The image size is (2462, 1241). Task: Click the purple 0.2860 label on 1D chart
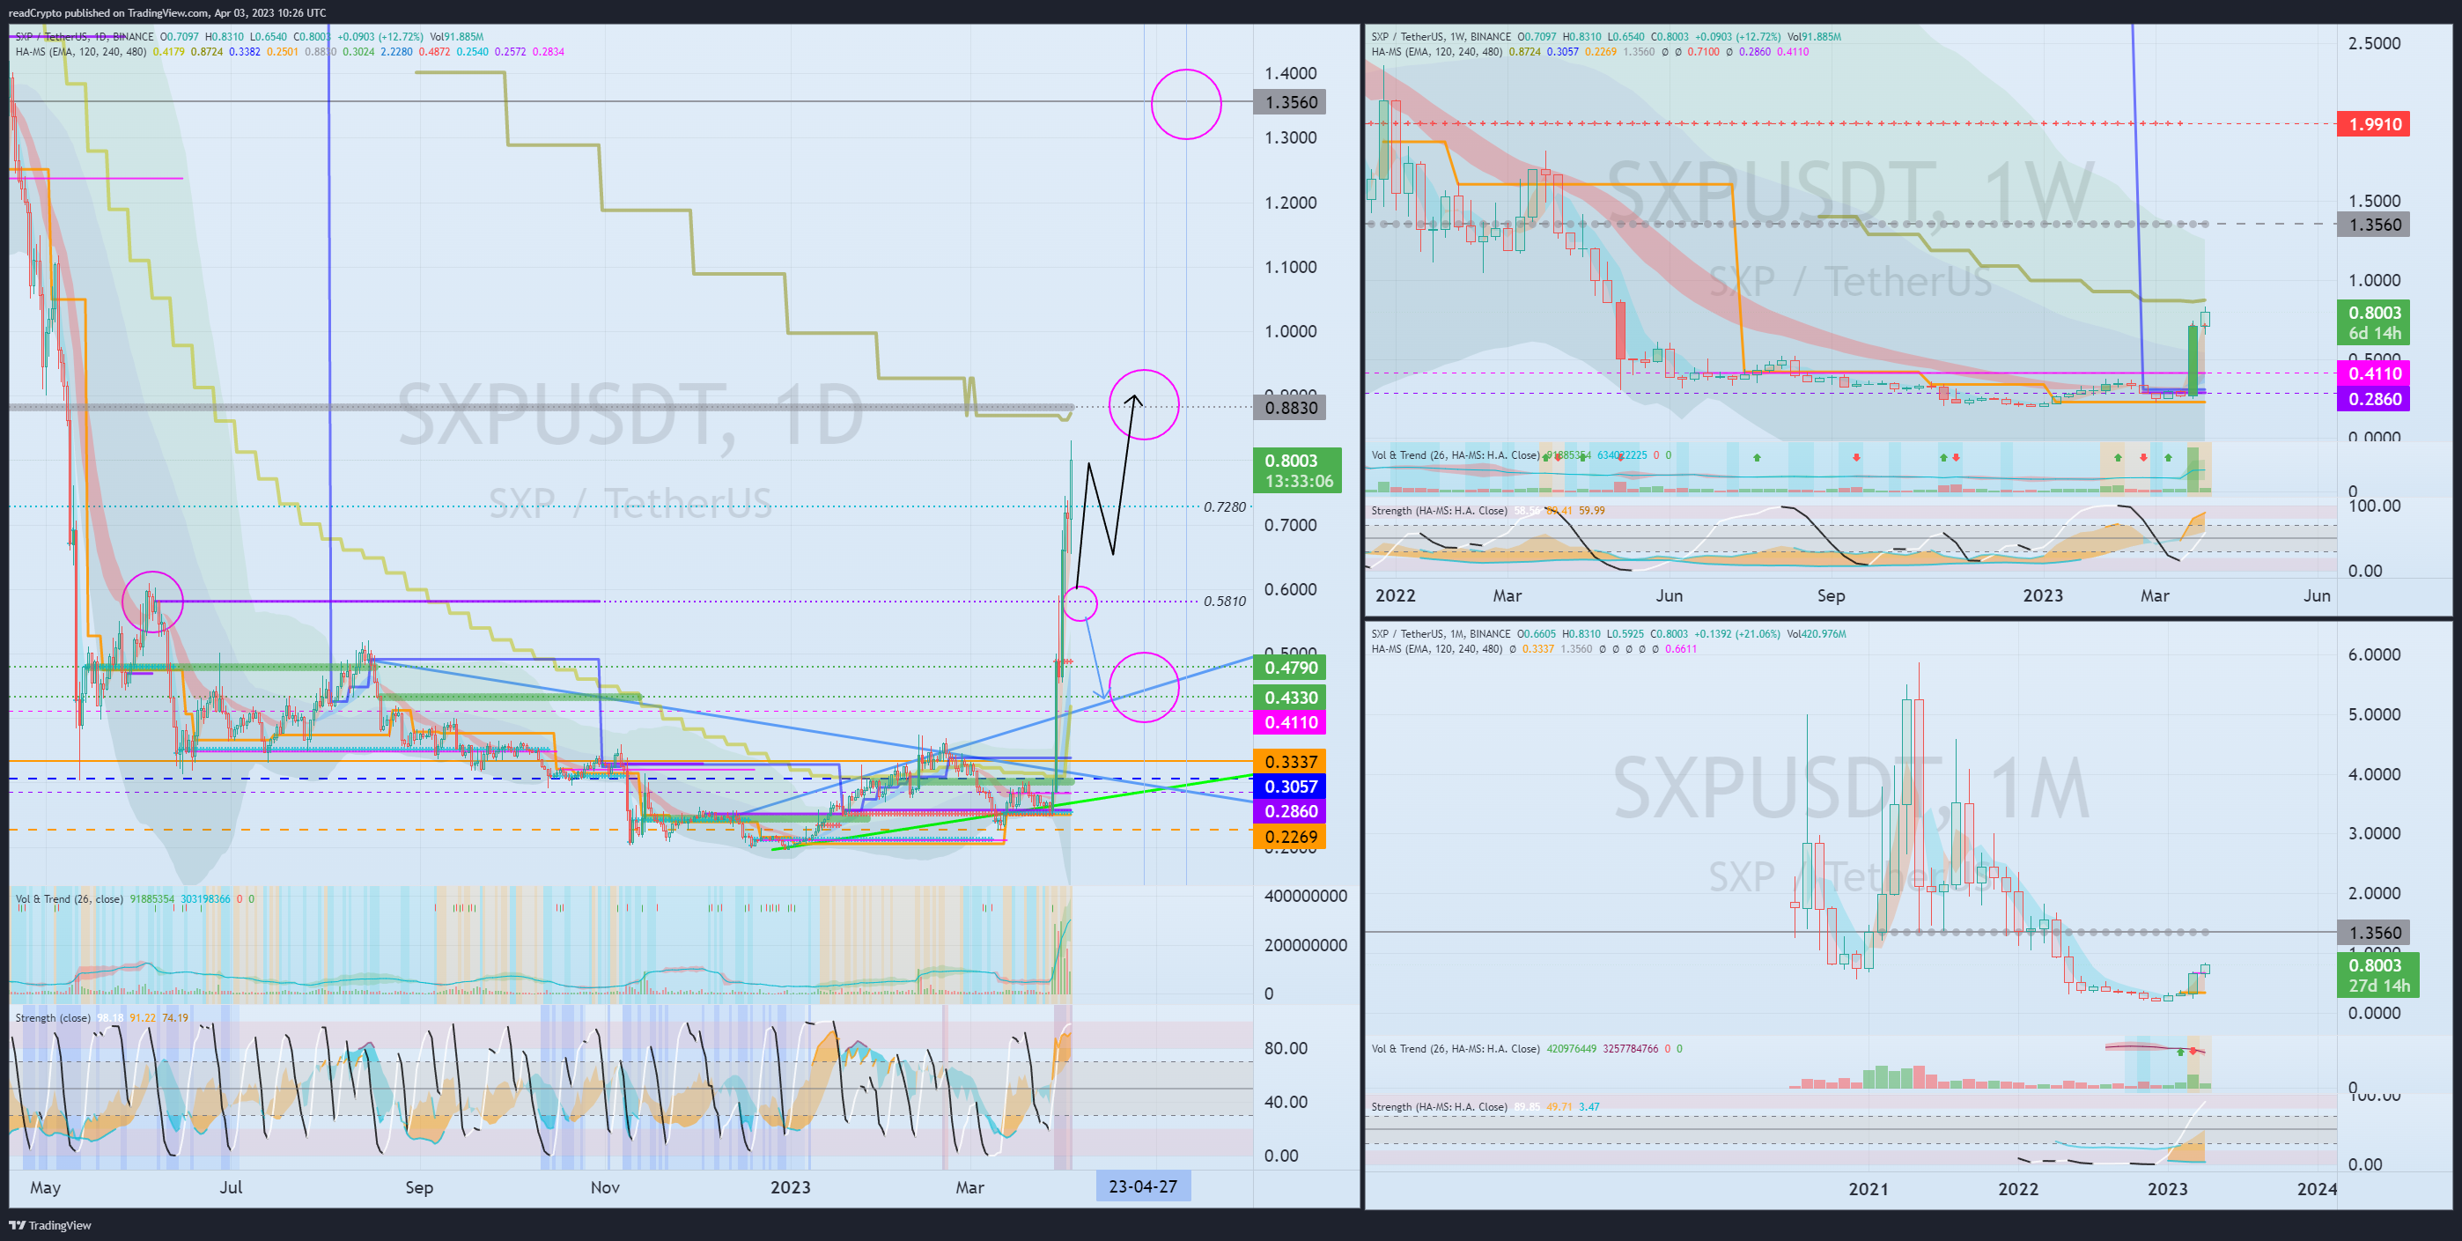[x=1290, y=811]
